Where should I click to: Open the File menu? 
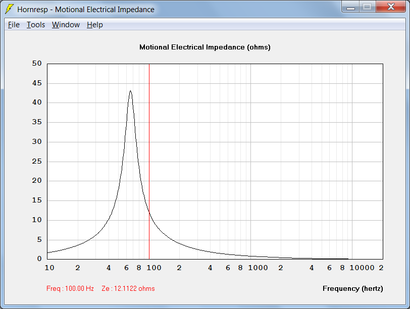pos(14,25)
